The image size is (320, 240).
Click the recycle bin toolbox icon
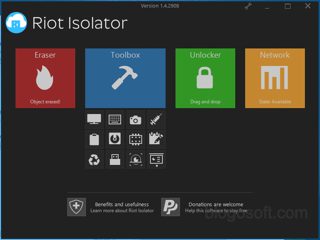[x=94, y=159]
